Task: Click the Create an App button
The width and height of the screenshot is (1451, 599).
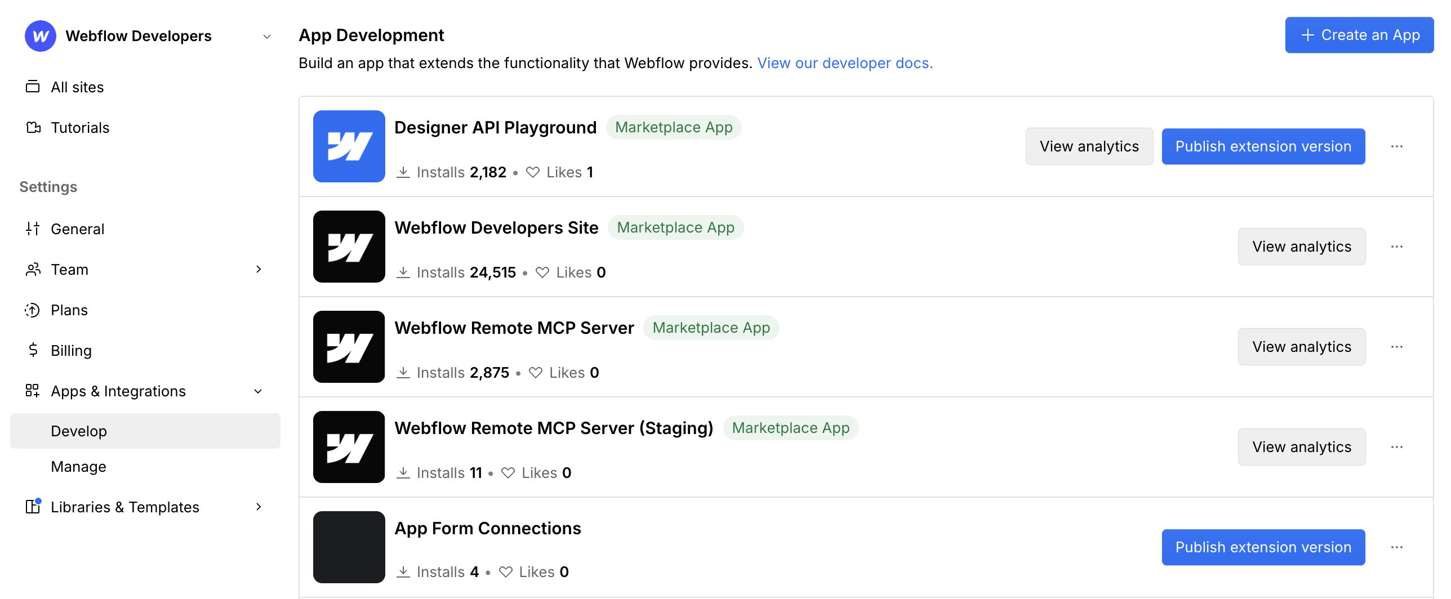Action: (1359, 35)
